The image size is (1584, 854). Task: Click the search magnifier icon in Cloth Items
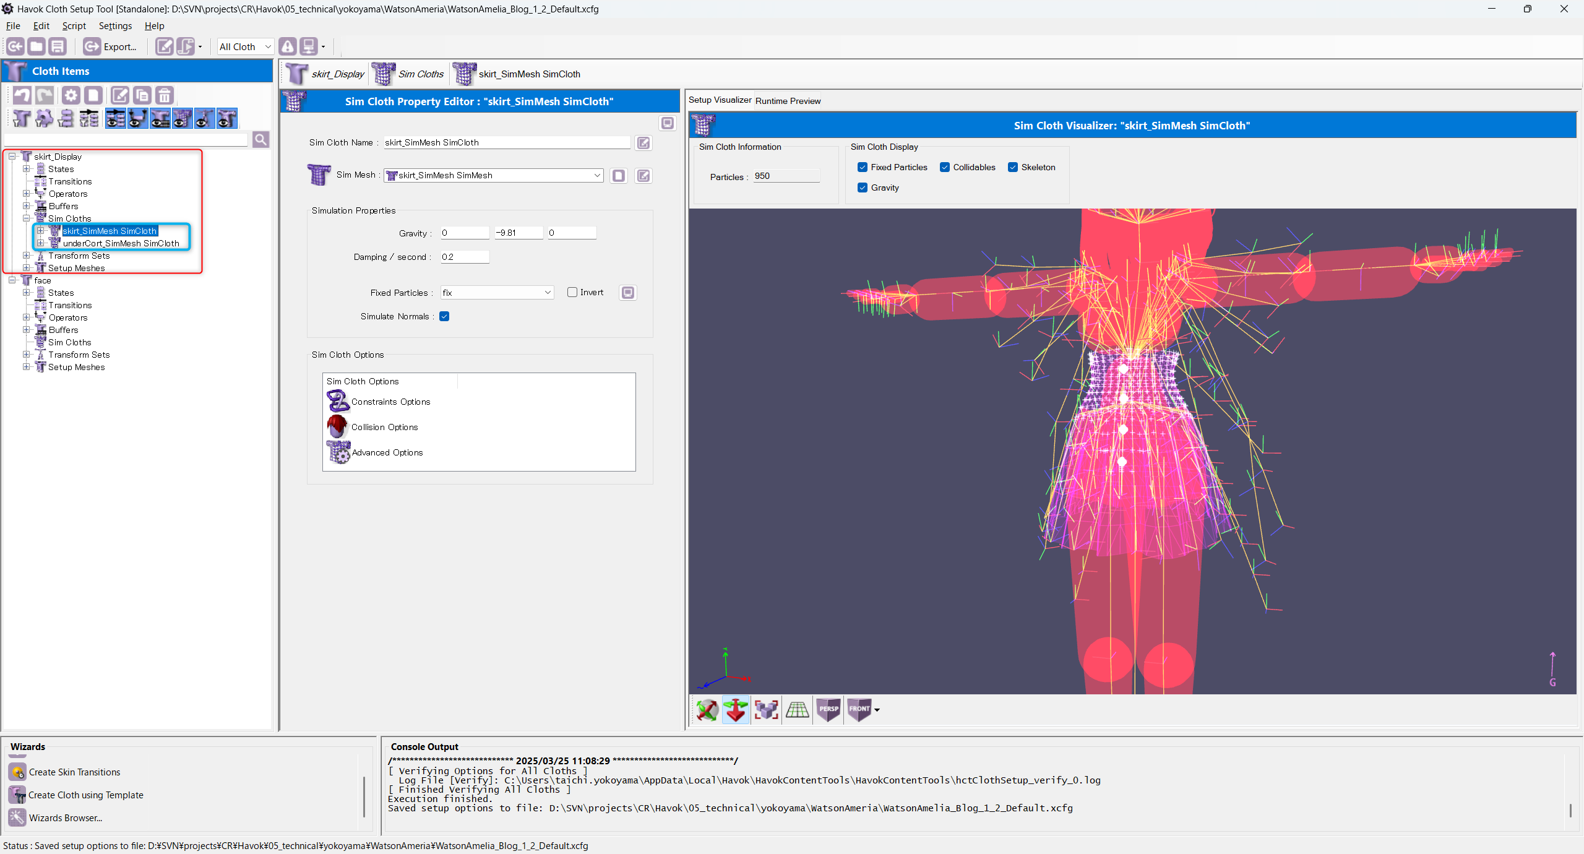click(x=260, y=140)
